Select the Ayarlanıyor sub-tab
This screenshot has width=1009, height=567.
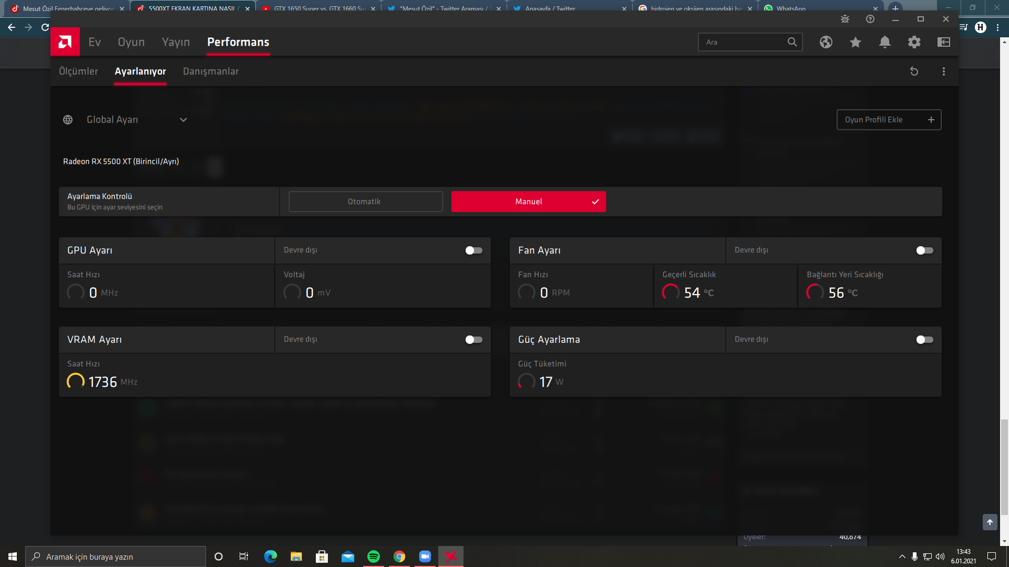(x=140, y=71)
